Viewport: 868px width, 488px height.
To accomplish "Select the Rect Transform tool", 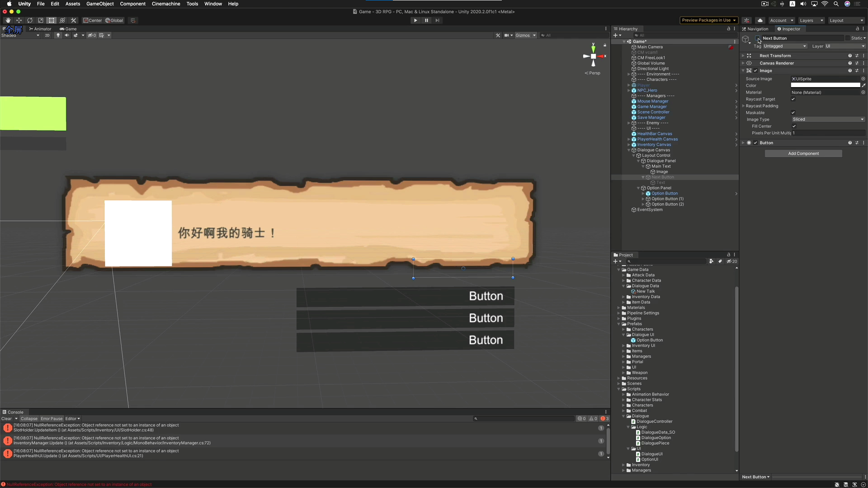I will [x=52, y=20].
